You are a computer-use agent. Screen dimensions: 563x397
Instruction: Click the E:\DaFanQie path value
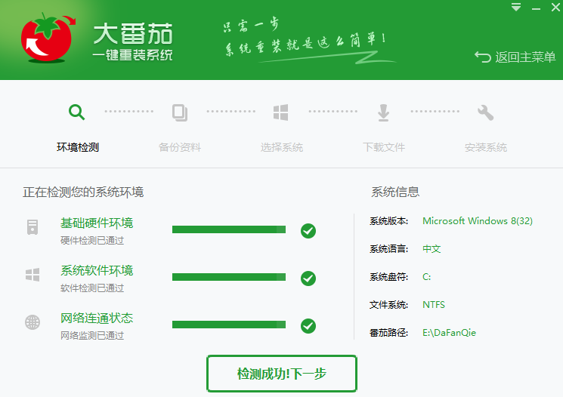coord(449,333)
